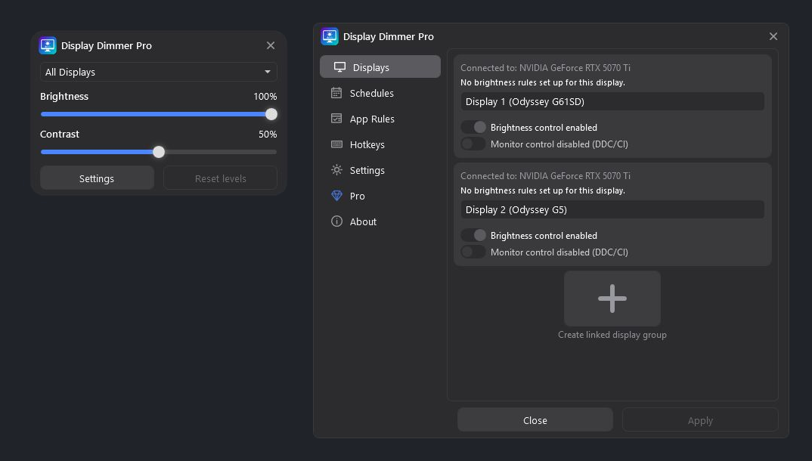This screenshot has width=812, height=461.
Task: Click the Apply button
Action: pyautogui.click(x=700, y=420)
